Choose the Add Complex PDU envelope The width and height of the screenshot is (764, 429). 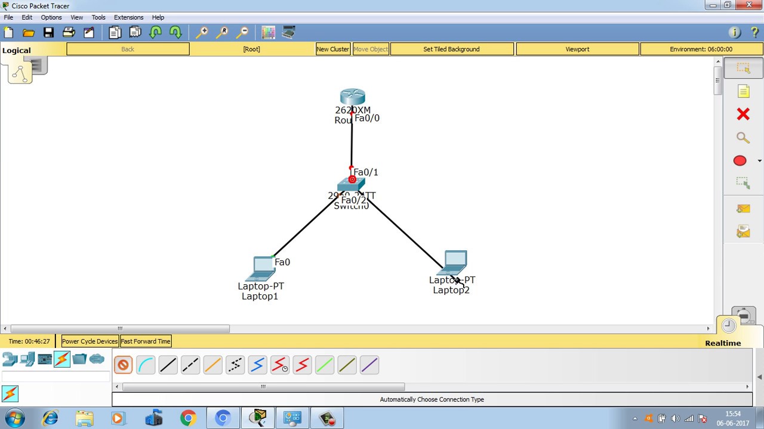click(743, 231)
